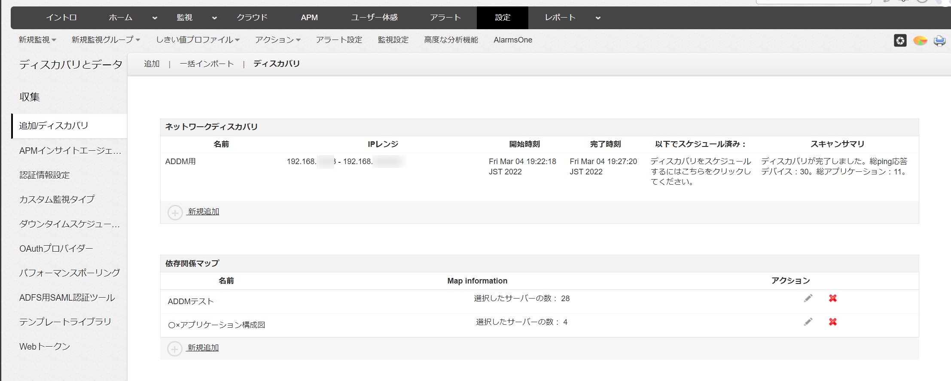Viewport: 951px width, 381px height.
Task: Click the camera shutter snapshot icon
Action: click(x=900, y=40)
